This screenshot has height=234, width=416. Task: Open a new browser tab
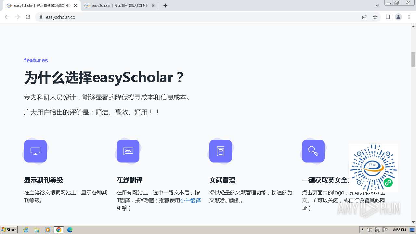coord(165,6)
